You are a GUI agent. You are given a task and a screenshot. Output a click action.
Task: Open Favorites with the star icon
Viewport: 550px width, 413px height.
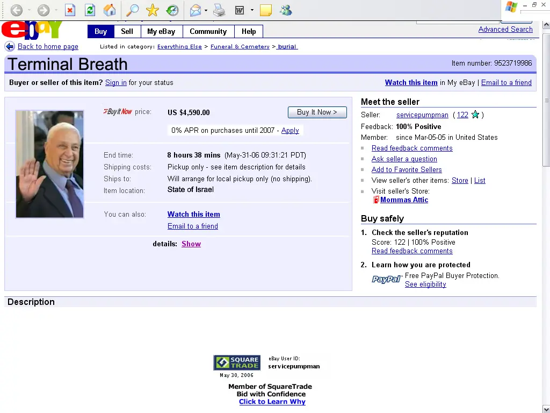pos(152,10)
